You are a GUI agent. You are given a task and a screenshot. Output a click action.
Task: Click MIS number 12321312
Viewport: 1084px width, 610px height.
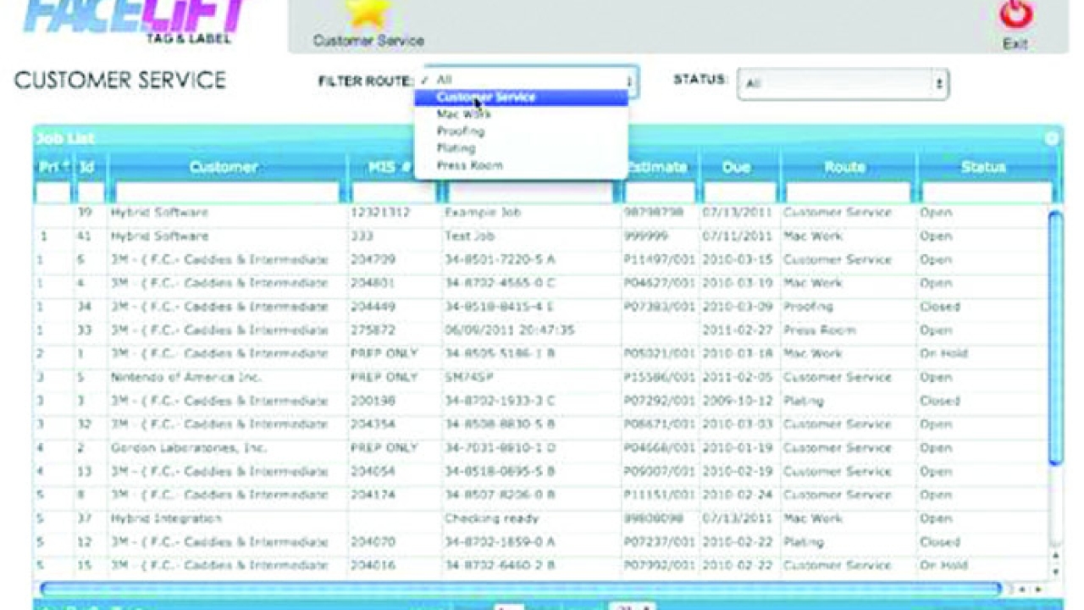[379, 213]
